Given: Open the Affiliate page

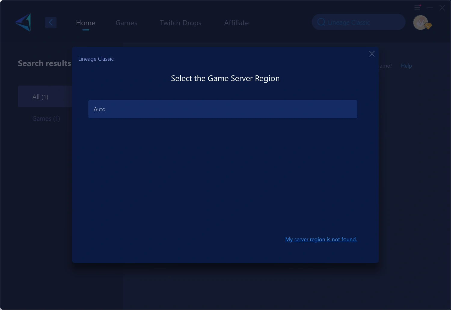Looking at the screenshot, I should [236, 23].
